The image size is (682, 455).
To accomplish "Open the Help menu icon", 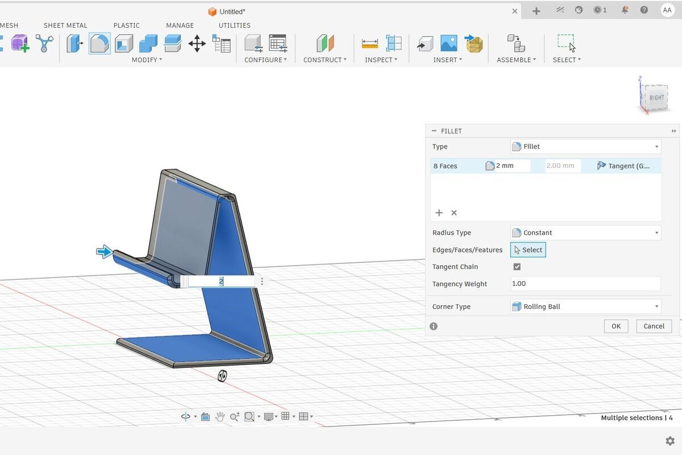I will (644, 10).
